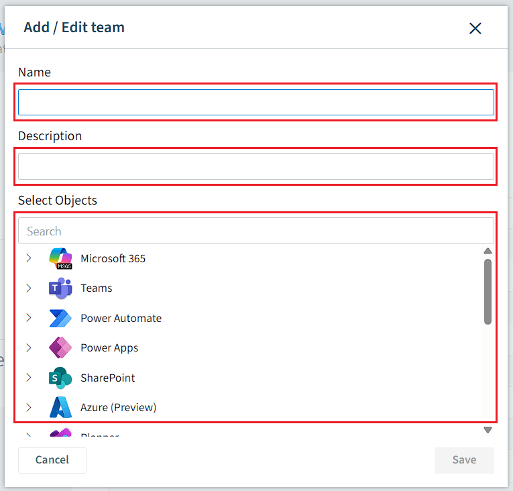Close the Add / Edit team dialog
The height and width of the screenshot is (491, 513).
pos(475,28)
